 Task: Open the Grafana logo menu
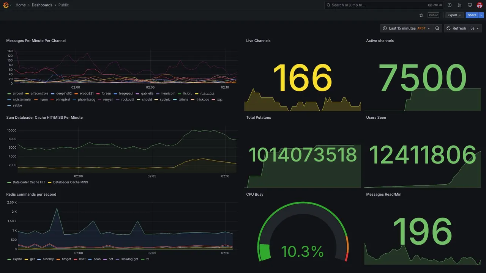[x=6, y=5]
